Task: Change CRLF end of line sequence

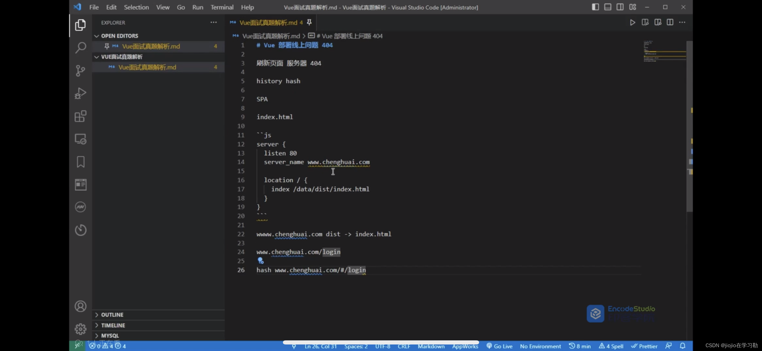Action: click(404, 346)
